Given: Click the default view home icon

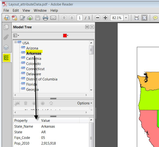Looking at the screenshot, I should click(x=51, y=103).
